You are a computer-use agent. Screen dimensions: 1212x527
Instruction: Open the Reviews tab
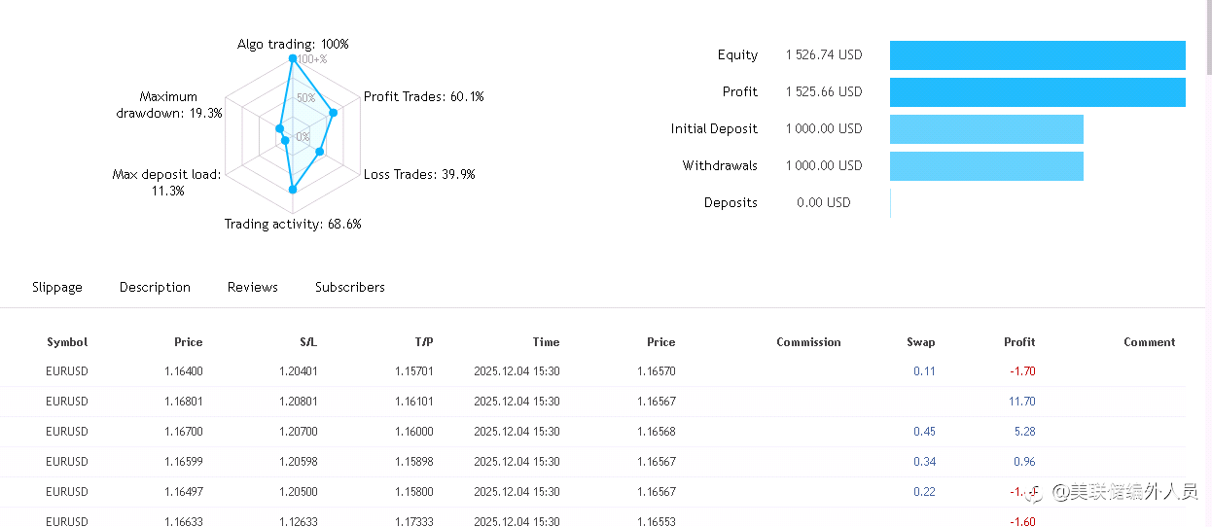click(x=252, y=287)
